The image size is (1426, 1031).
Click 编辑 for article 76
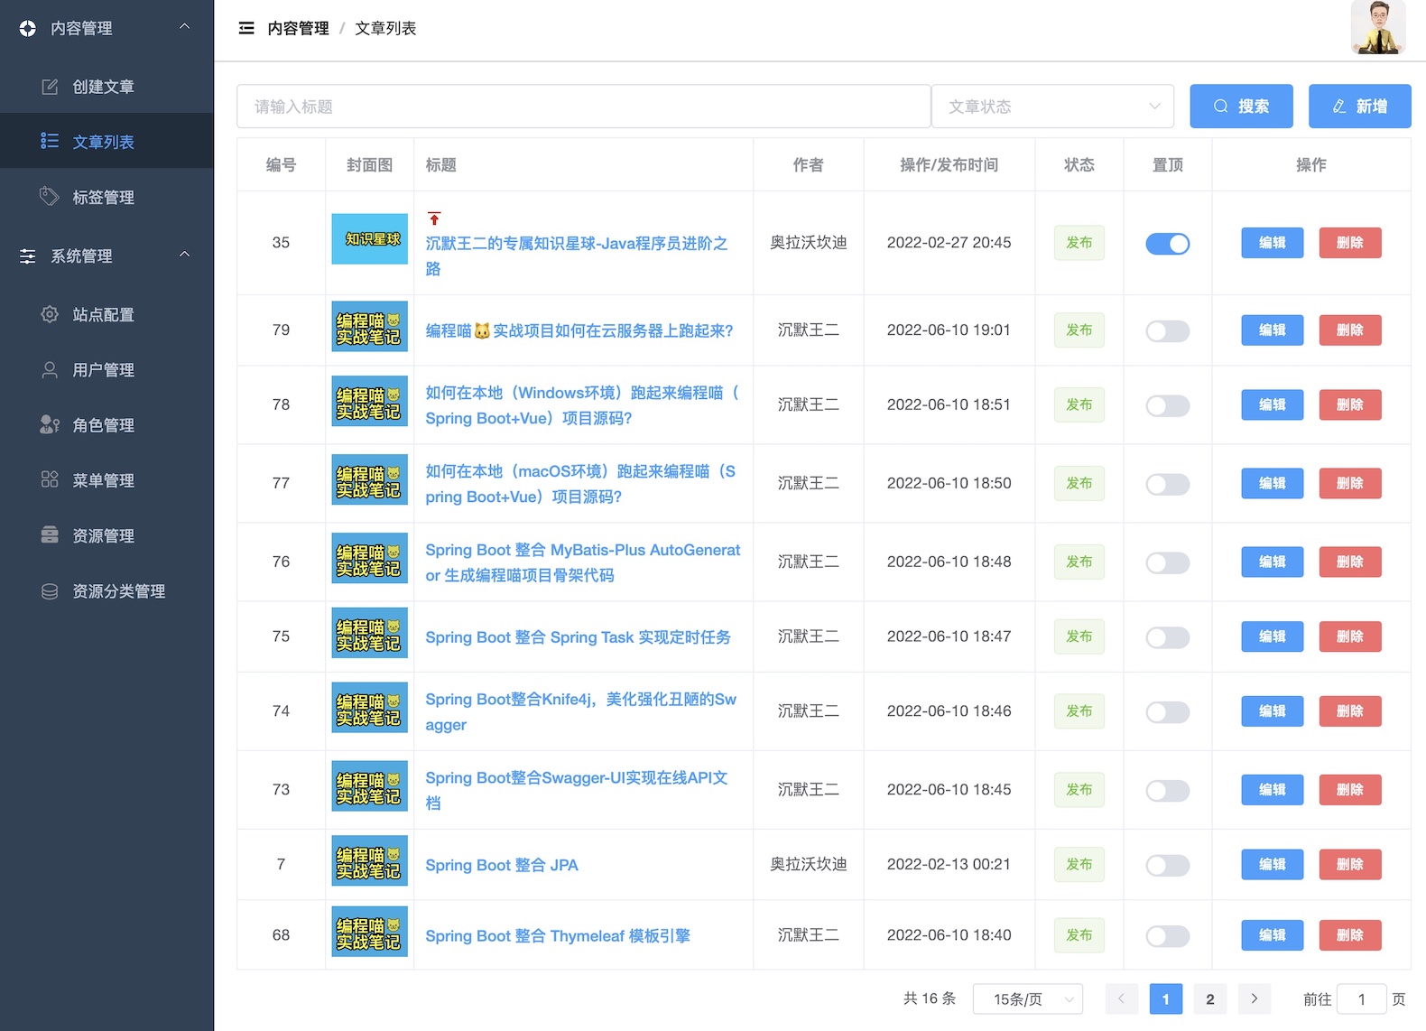pyautogui.click(x=1273, y=562)
